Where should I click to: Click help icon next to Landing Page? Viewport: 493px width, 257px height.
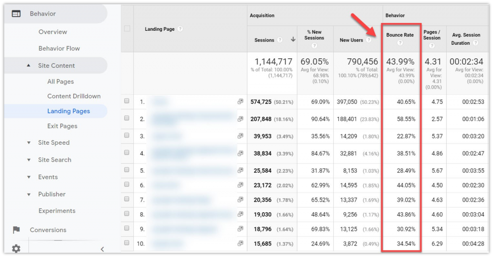180,29
